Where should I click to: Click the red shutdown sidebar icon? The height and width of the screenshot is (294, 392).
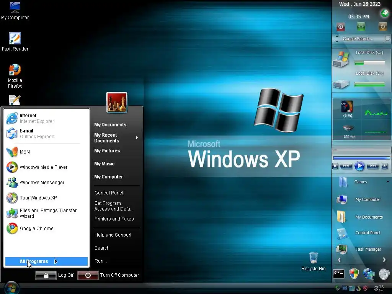[x=340, y=27]
